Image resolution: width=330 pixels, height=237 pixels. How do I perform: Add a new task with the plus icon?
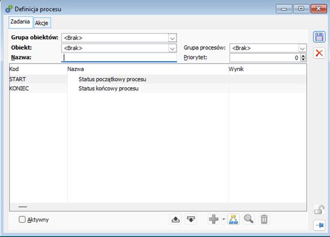(x=214, y=219)
